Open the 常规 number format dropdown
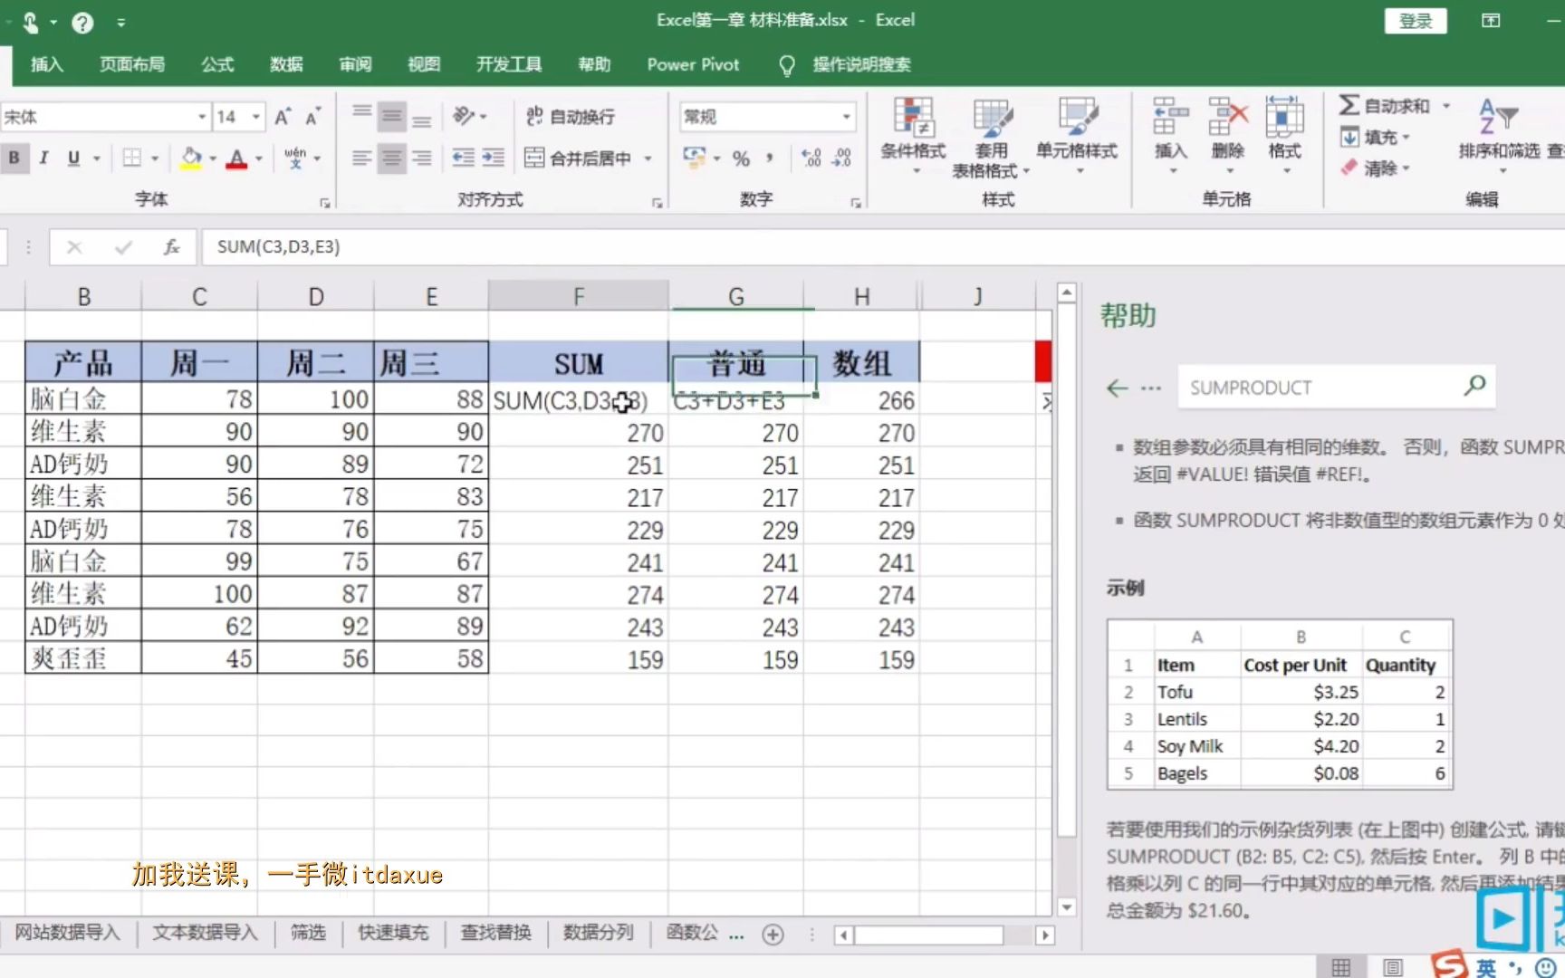 tap(847, 117)
